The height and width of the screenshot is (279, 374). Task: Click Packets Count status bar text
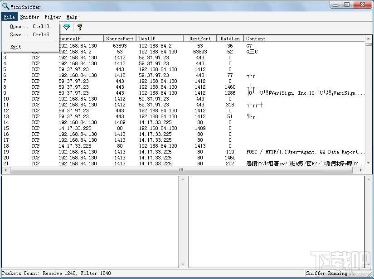tap(57, 273)
